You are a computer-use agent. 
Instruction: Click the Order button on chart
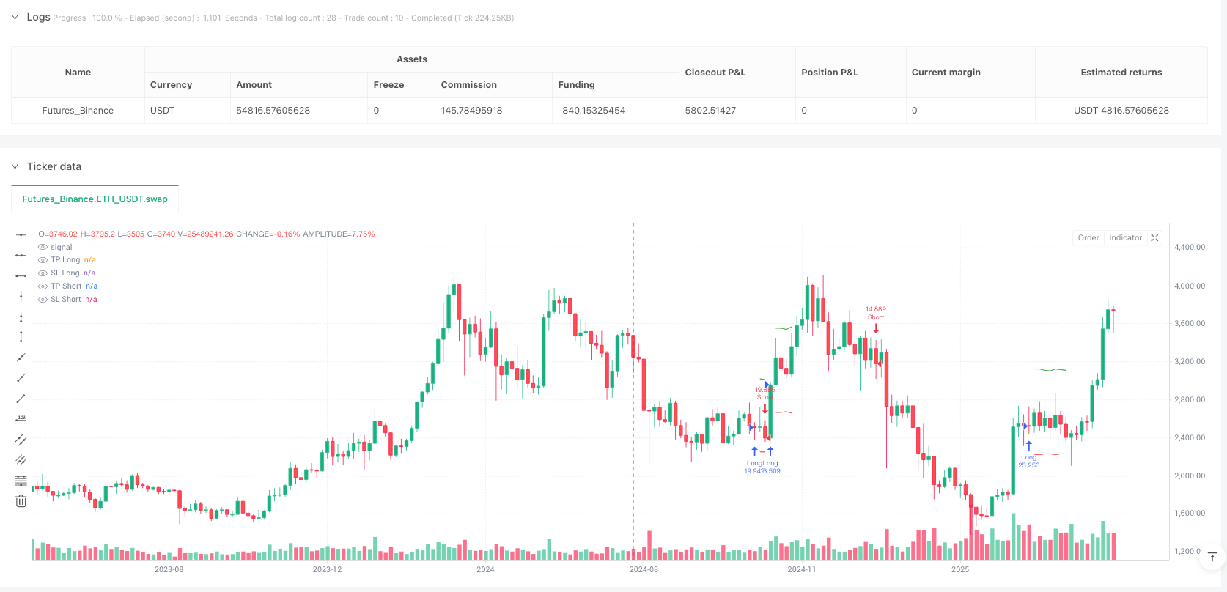click(x=1088, y=237)
